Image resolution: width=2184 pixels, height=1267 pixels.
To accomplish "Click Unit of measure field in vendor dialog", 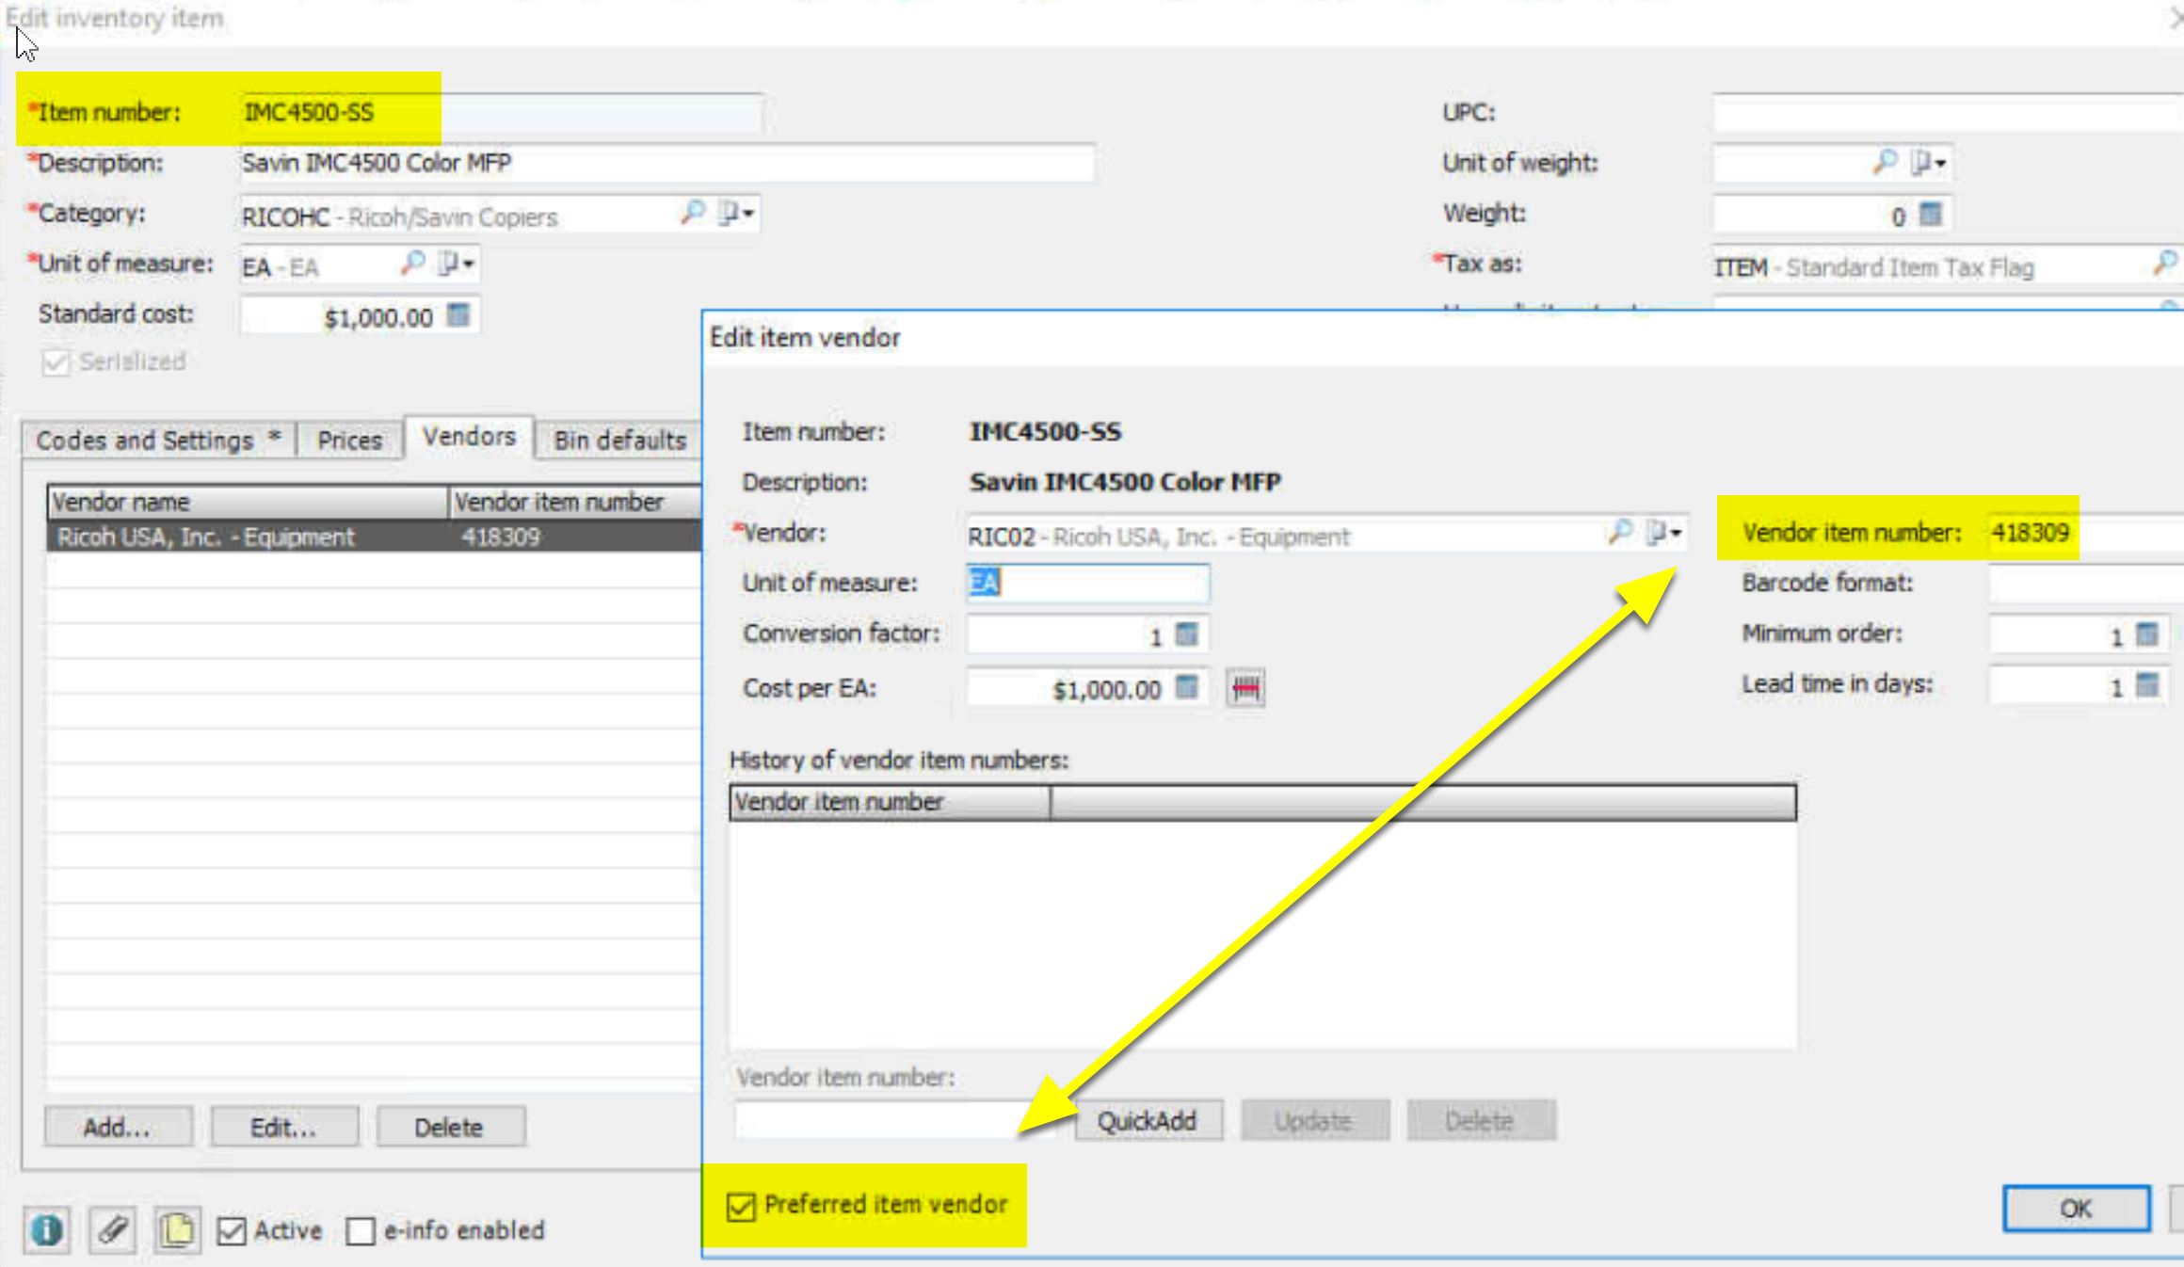I will (x=1087, y=583).
